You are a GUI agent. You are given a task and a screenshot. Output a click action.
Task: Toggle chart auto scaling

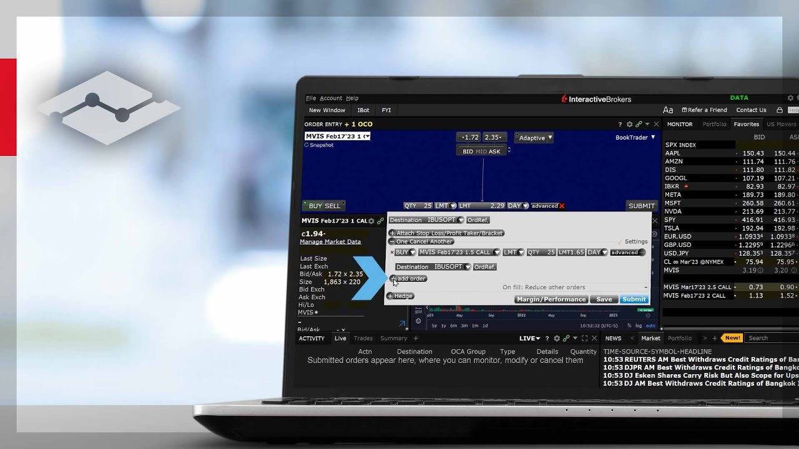[650, 326]
